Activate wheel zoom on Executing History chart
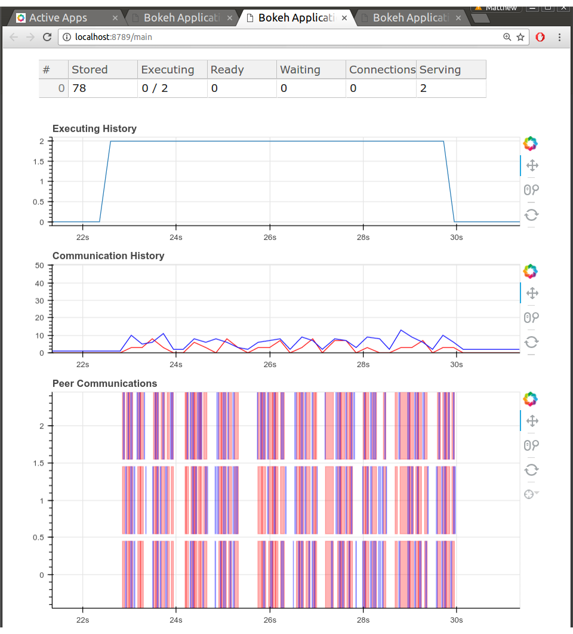573x634 pixels. point(531,189)
